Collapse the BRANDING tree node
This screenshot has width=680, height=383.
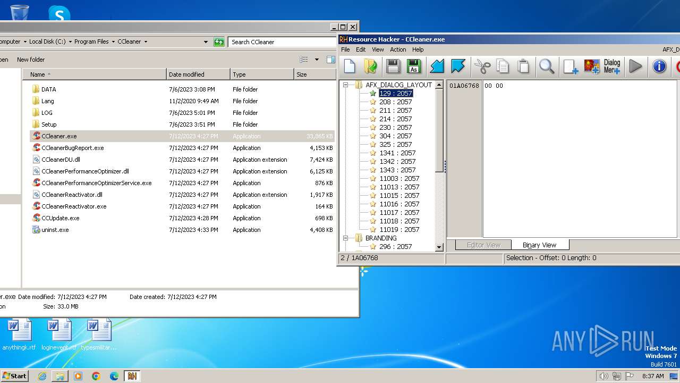pos(345,238)
